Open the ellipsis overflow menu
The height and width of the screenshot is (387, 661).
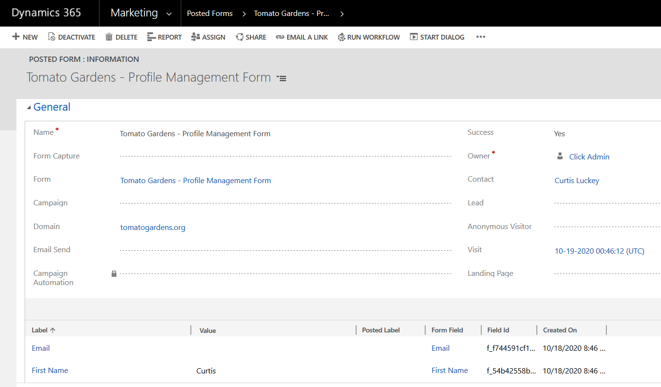tap(480, 37)
